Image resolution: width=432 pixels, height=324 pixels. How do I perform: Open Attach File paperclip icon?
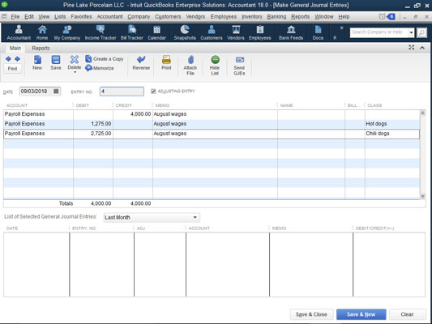coord(190,60)
